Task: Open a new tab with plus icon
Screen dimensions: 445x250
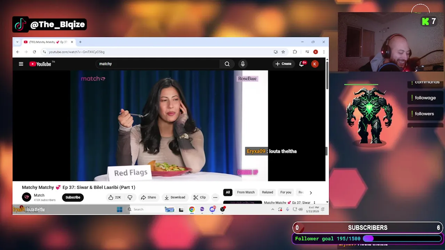Action: [x=80, y=42]
